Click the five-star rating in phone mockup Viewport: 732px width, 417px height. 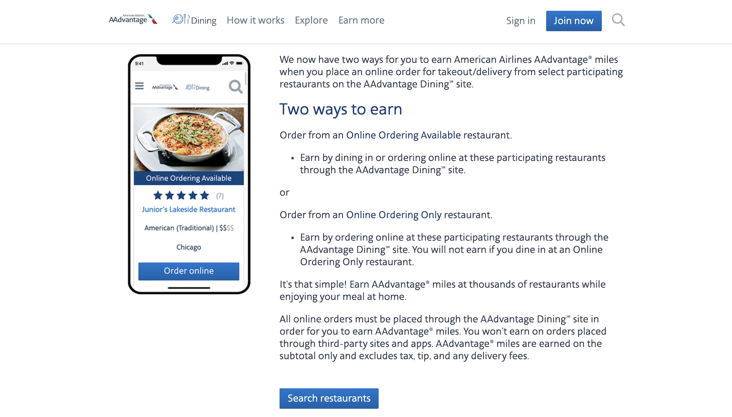(181, 195)
